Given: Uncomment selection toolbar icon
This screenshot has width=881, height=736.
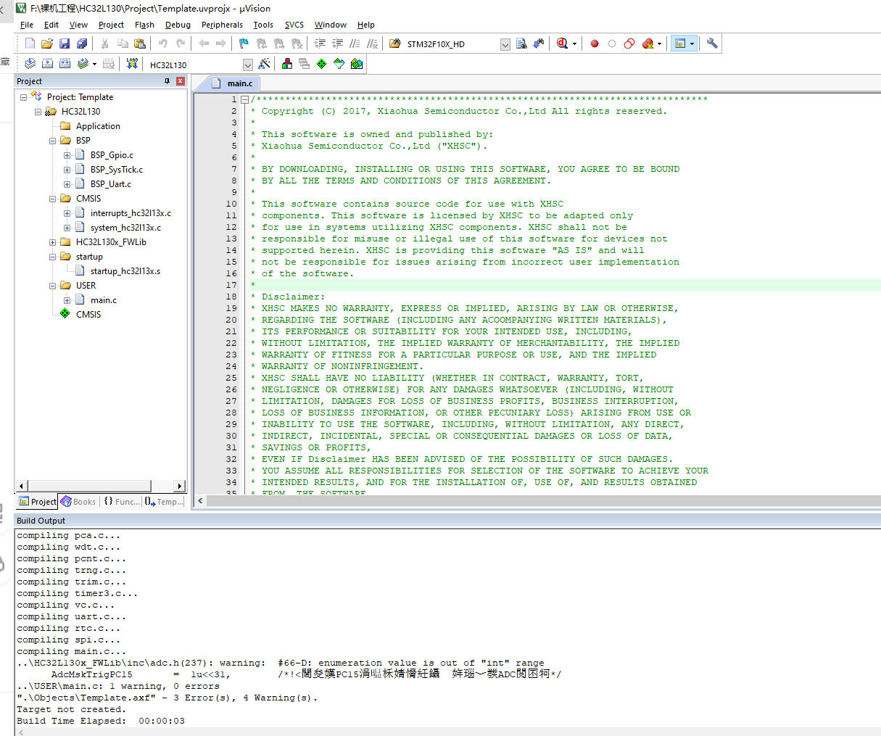Looking at the screenshot, I should (x=372, y=44).
